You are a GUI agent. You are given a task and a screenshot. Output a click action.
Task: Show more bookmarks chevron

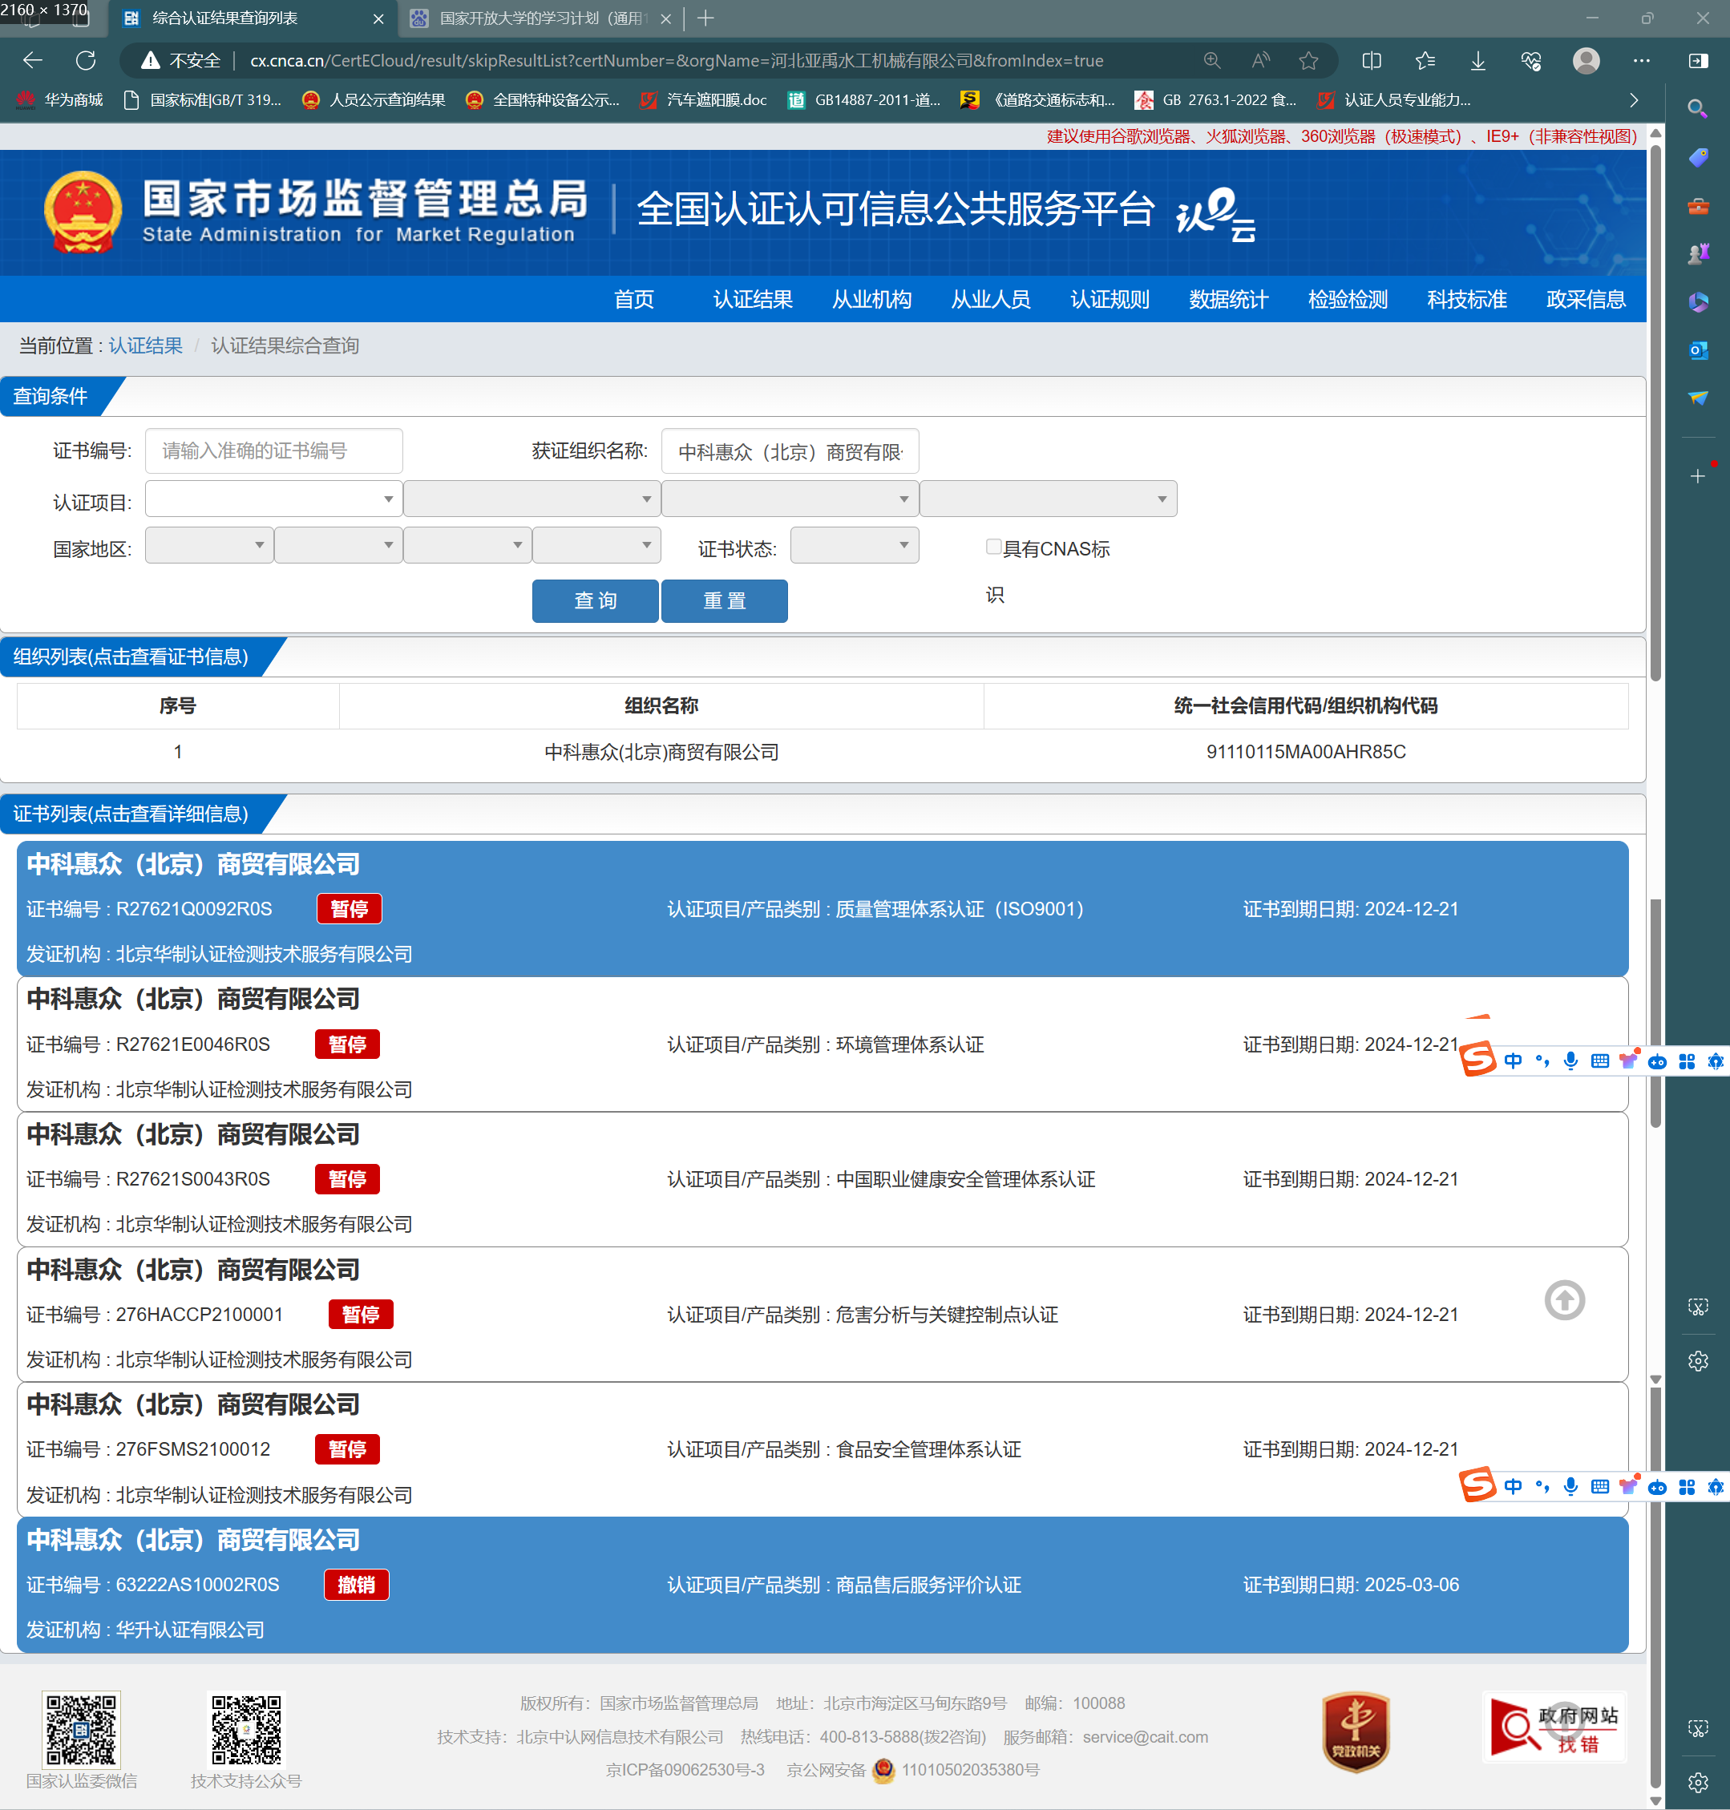(x=1633, y=99)
